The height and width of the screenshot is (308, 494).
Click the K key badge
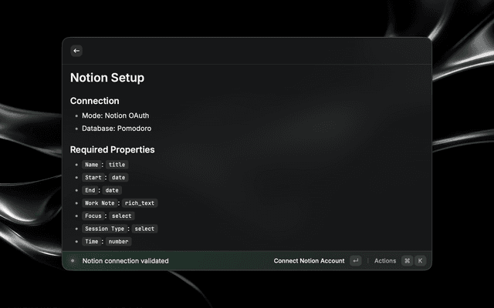point(420,261)
